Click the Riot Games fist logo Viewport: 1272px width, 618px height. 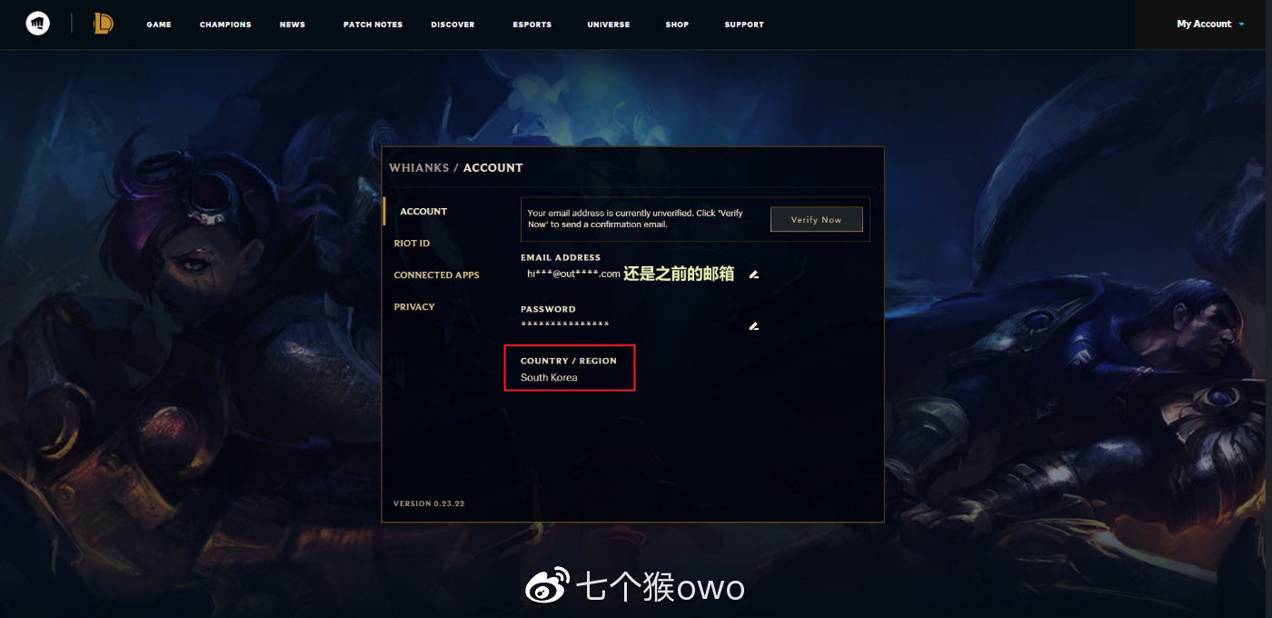coord(37,24)
